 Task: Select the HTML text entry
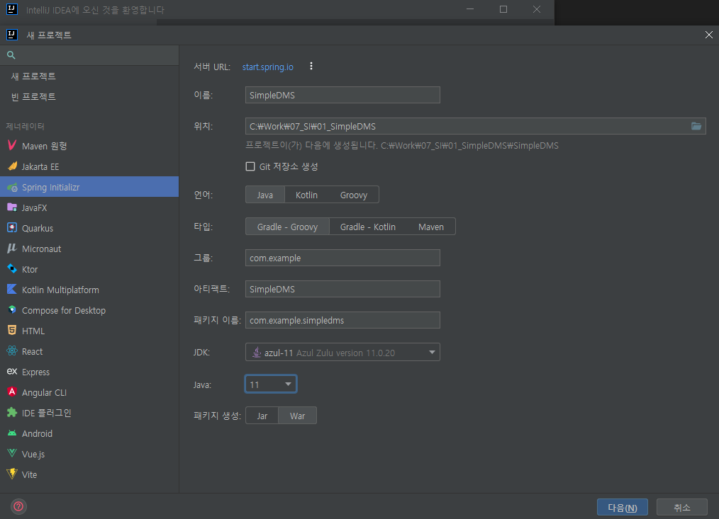(x=33, y=331)
